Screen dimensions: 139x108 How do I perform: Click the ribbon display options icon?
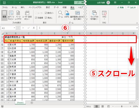click(115, 3)
